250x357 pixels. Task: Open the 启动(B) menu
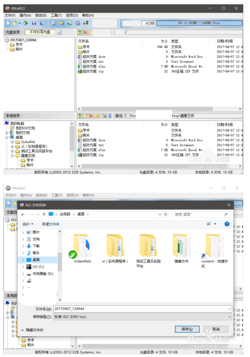(41, 15)
